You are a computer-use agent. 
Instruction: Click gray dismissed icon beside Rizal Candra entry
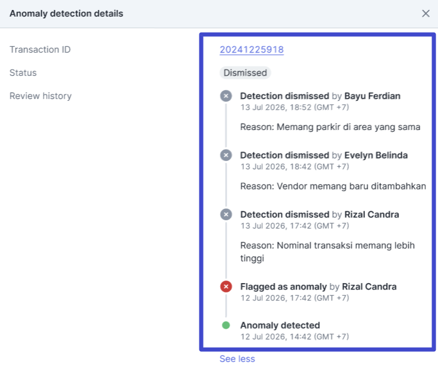(x=226, y=215)
